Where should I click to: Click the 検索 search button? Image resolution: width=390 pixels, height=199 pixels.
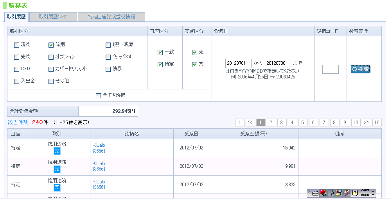[x=360, y=69]
